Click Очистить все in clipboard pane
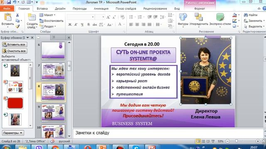The image size is (266, 149). pyautogui.click(x=15, y=51)
